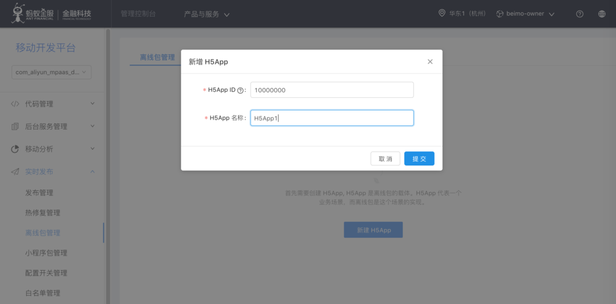Close the 新增 H5App dialog
Screen dimensions: 616x304
click(430, 61)
